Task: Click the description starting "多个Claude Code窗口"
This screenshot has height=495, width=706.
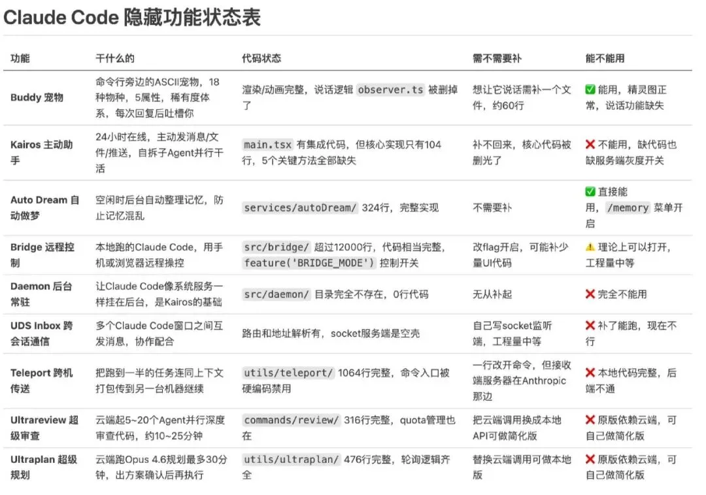Action: point(159,333)
